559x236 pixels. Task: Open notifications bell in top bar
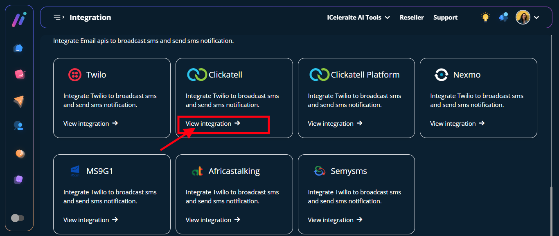tap(503, 17)
